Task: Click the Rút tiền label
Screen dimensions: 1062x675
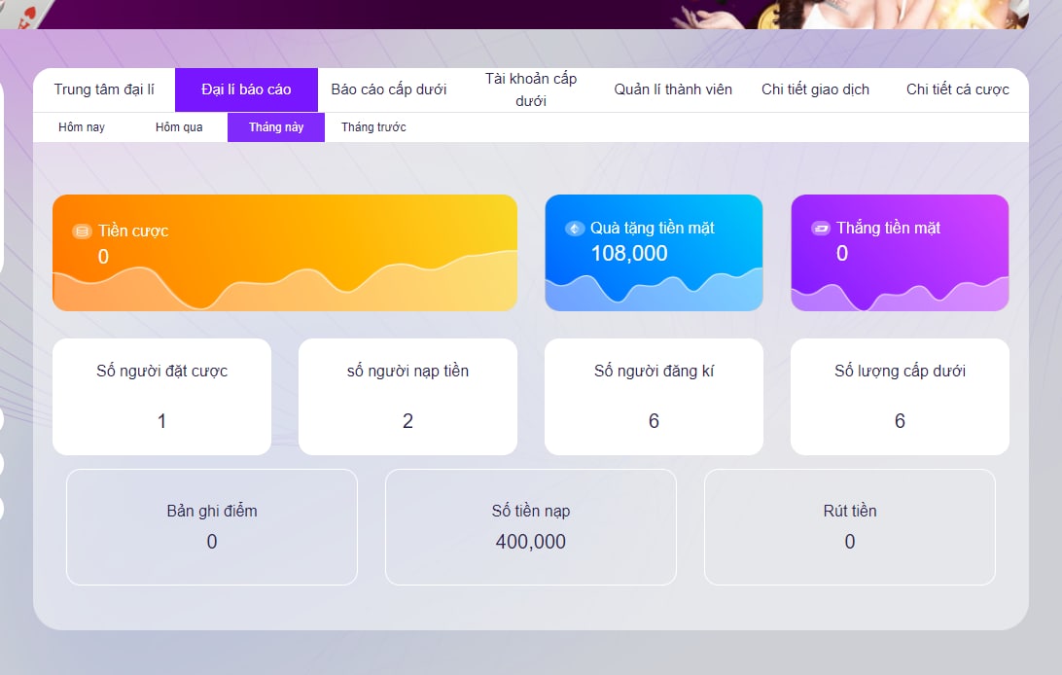Action: tap(850, 512)
